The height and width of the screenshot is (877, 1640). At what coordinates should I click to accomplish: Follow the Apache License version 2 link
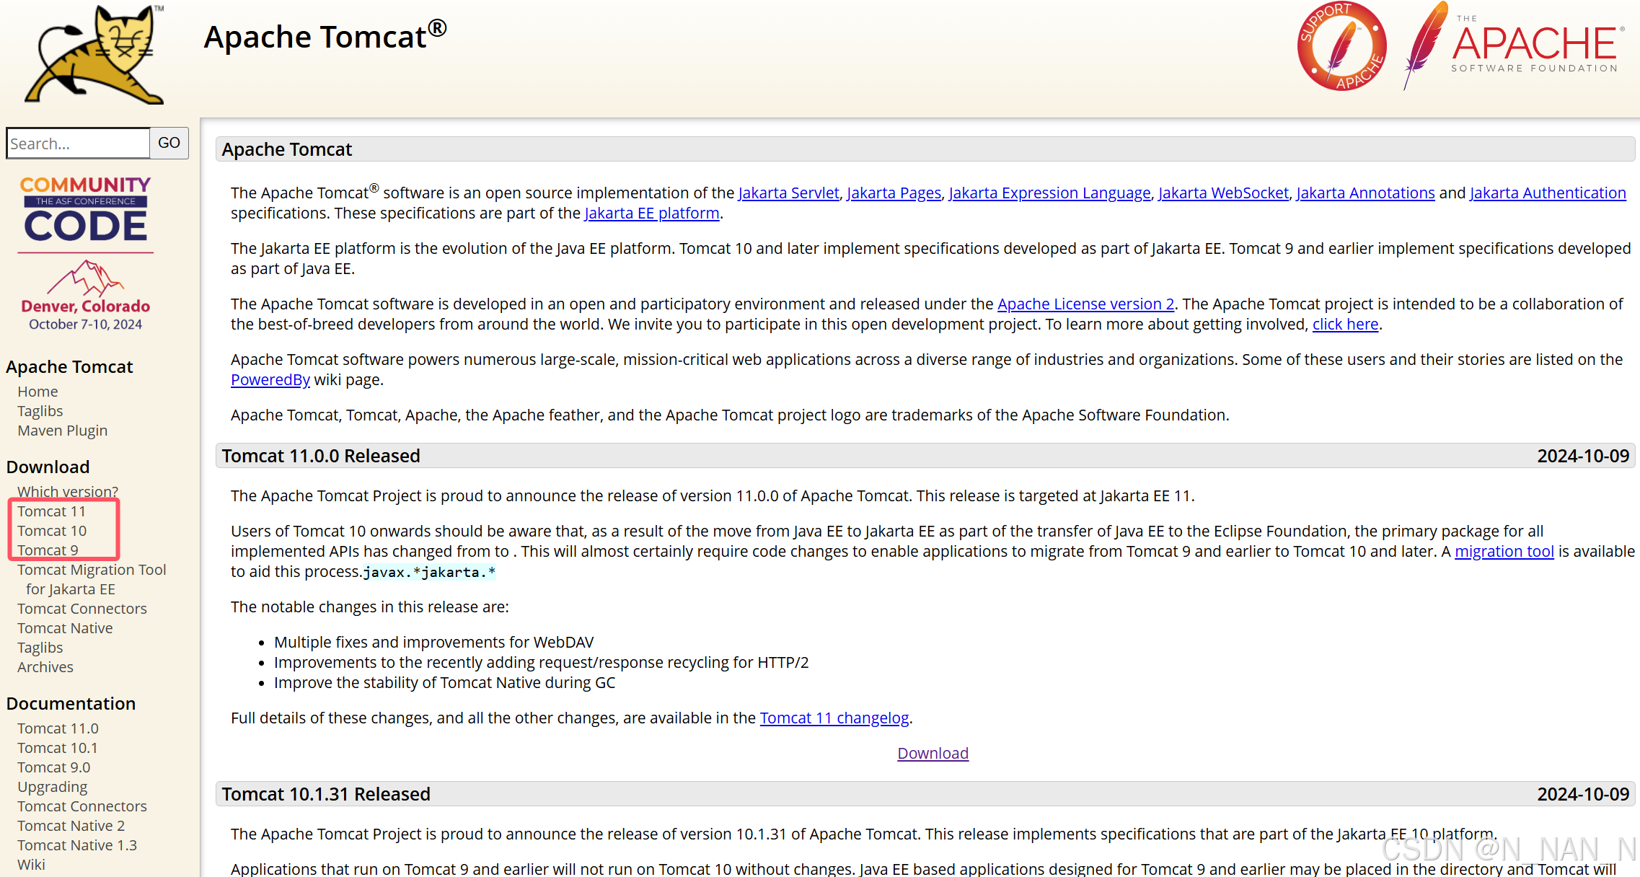[x=1085, y=304]
